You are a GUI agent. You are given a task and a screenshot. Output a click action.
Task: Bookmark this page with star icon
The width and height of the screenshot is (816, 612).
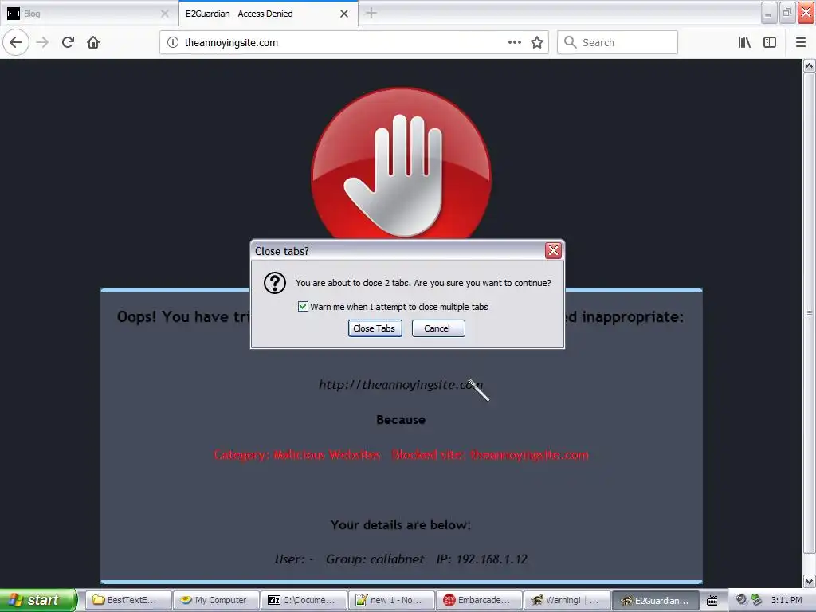pos(537,42)
